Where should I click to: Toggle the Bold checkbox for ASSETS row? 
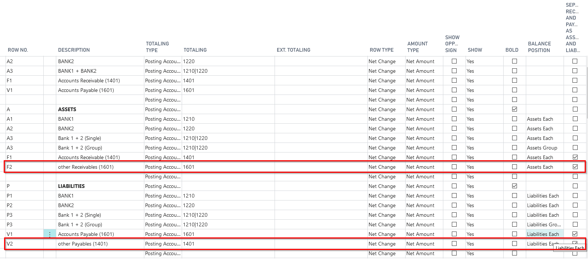click(514, 109)
